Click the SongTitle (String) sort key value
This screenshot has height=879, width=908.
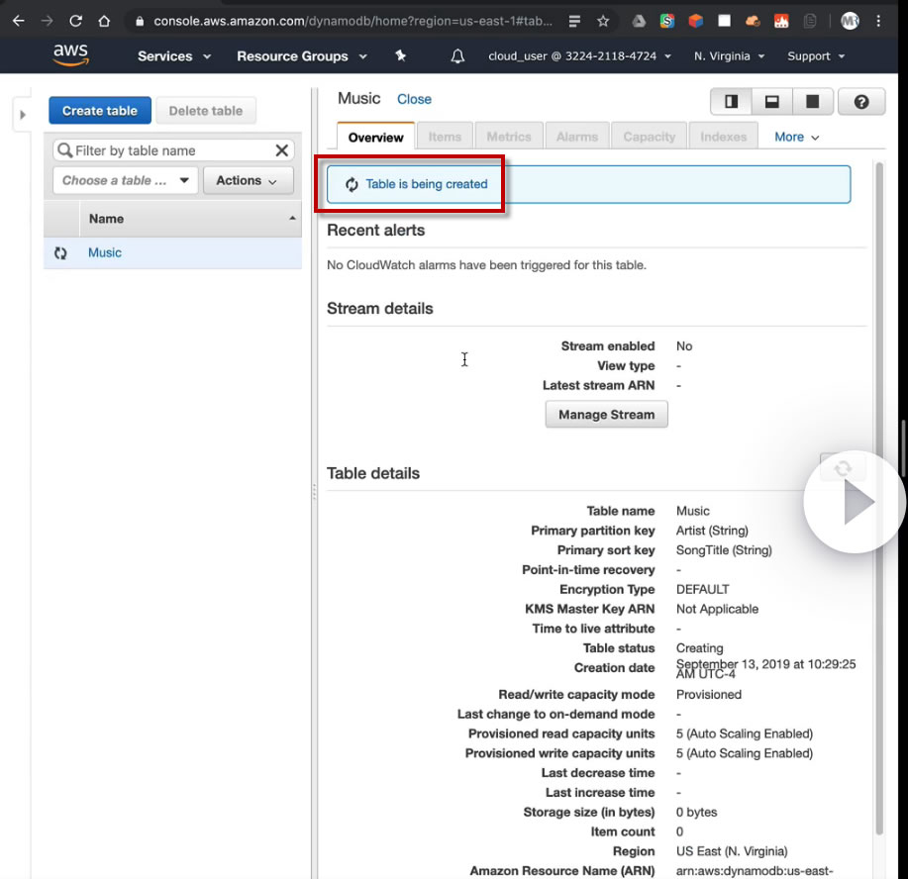coord(724,550)
